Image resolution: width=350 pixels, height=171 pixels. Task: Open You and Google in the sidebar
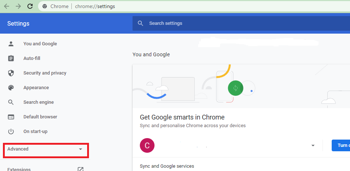tap(40, 44)
